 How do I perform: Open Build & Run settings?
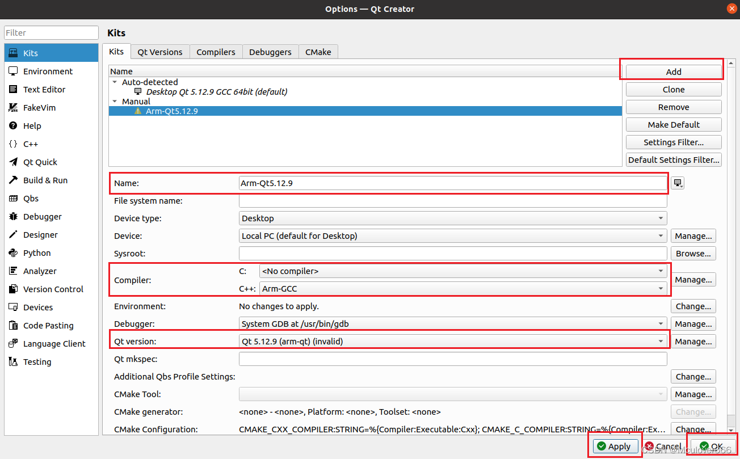tap(51, 180)
